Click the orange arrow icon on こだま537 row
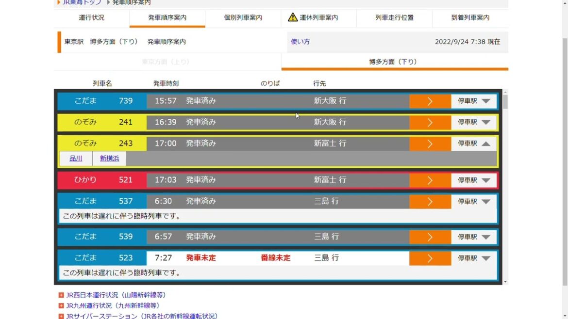The width and height of the screenshot is (568, 319). coord(430,201)
